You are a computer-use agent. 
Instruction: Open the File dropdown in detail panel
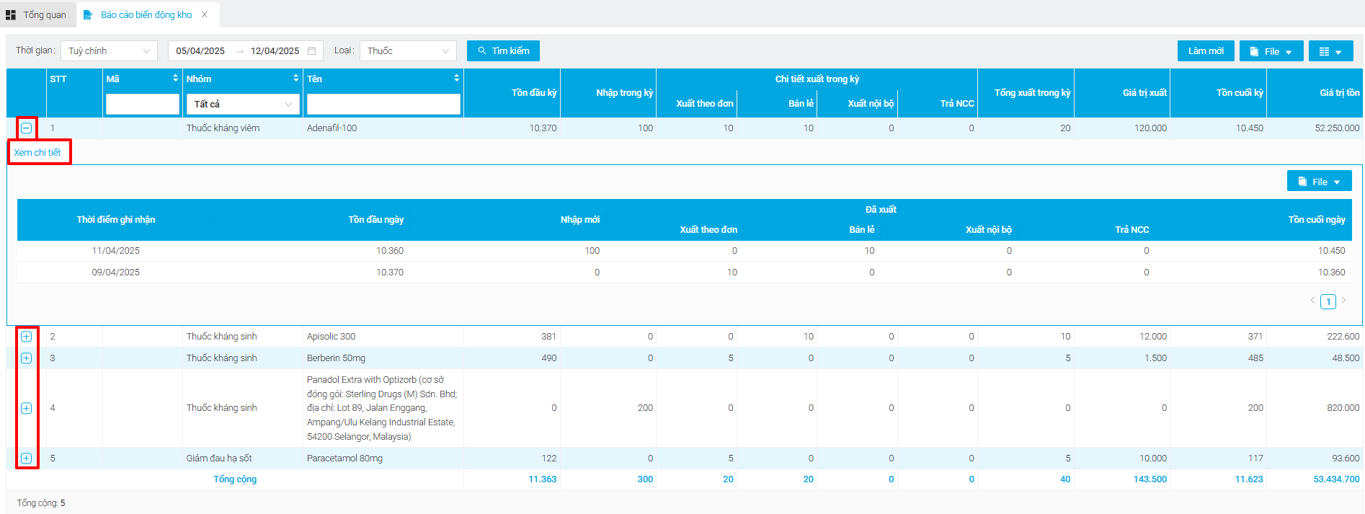pyautogui.click(x=1320, y=181)
